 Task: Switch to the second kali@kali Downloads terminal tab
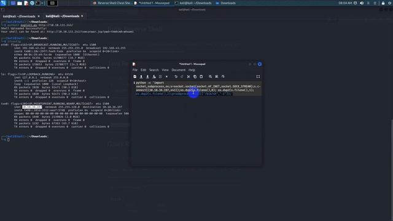click(63, 17)
